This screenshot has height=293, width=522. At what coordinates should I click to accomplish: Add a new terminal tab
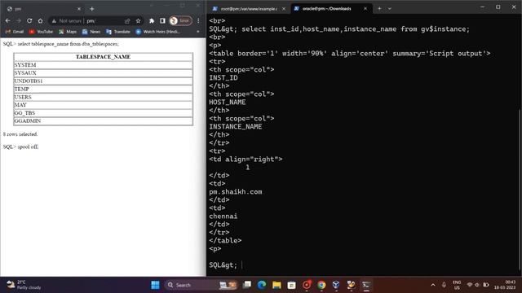(379, 9)
